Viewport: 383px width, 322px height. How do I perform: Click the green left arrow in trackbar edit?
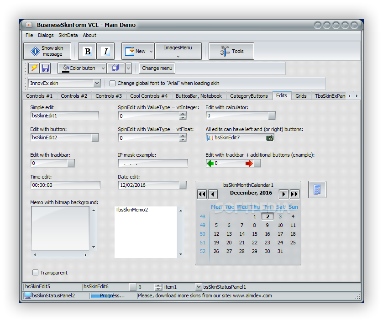210,163
